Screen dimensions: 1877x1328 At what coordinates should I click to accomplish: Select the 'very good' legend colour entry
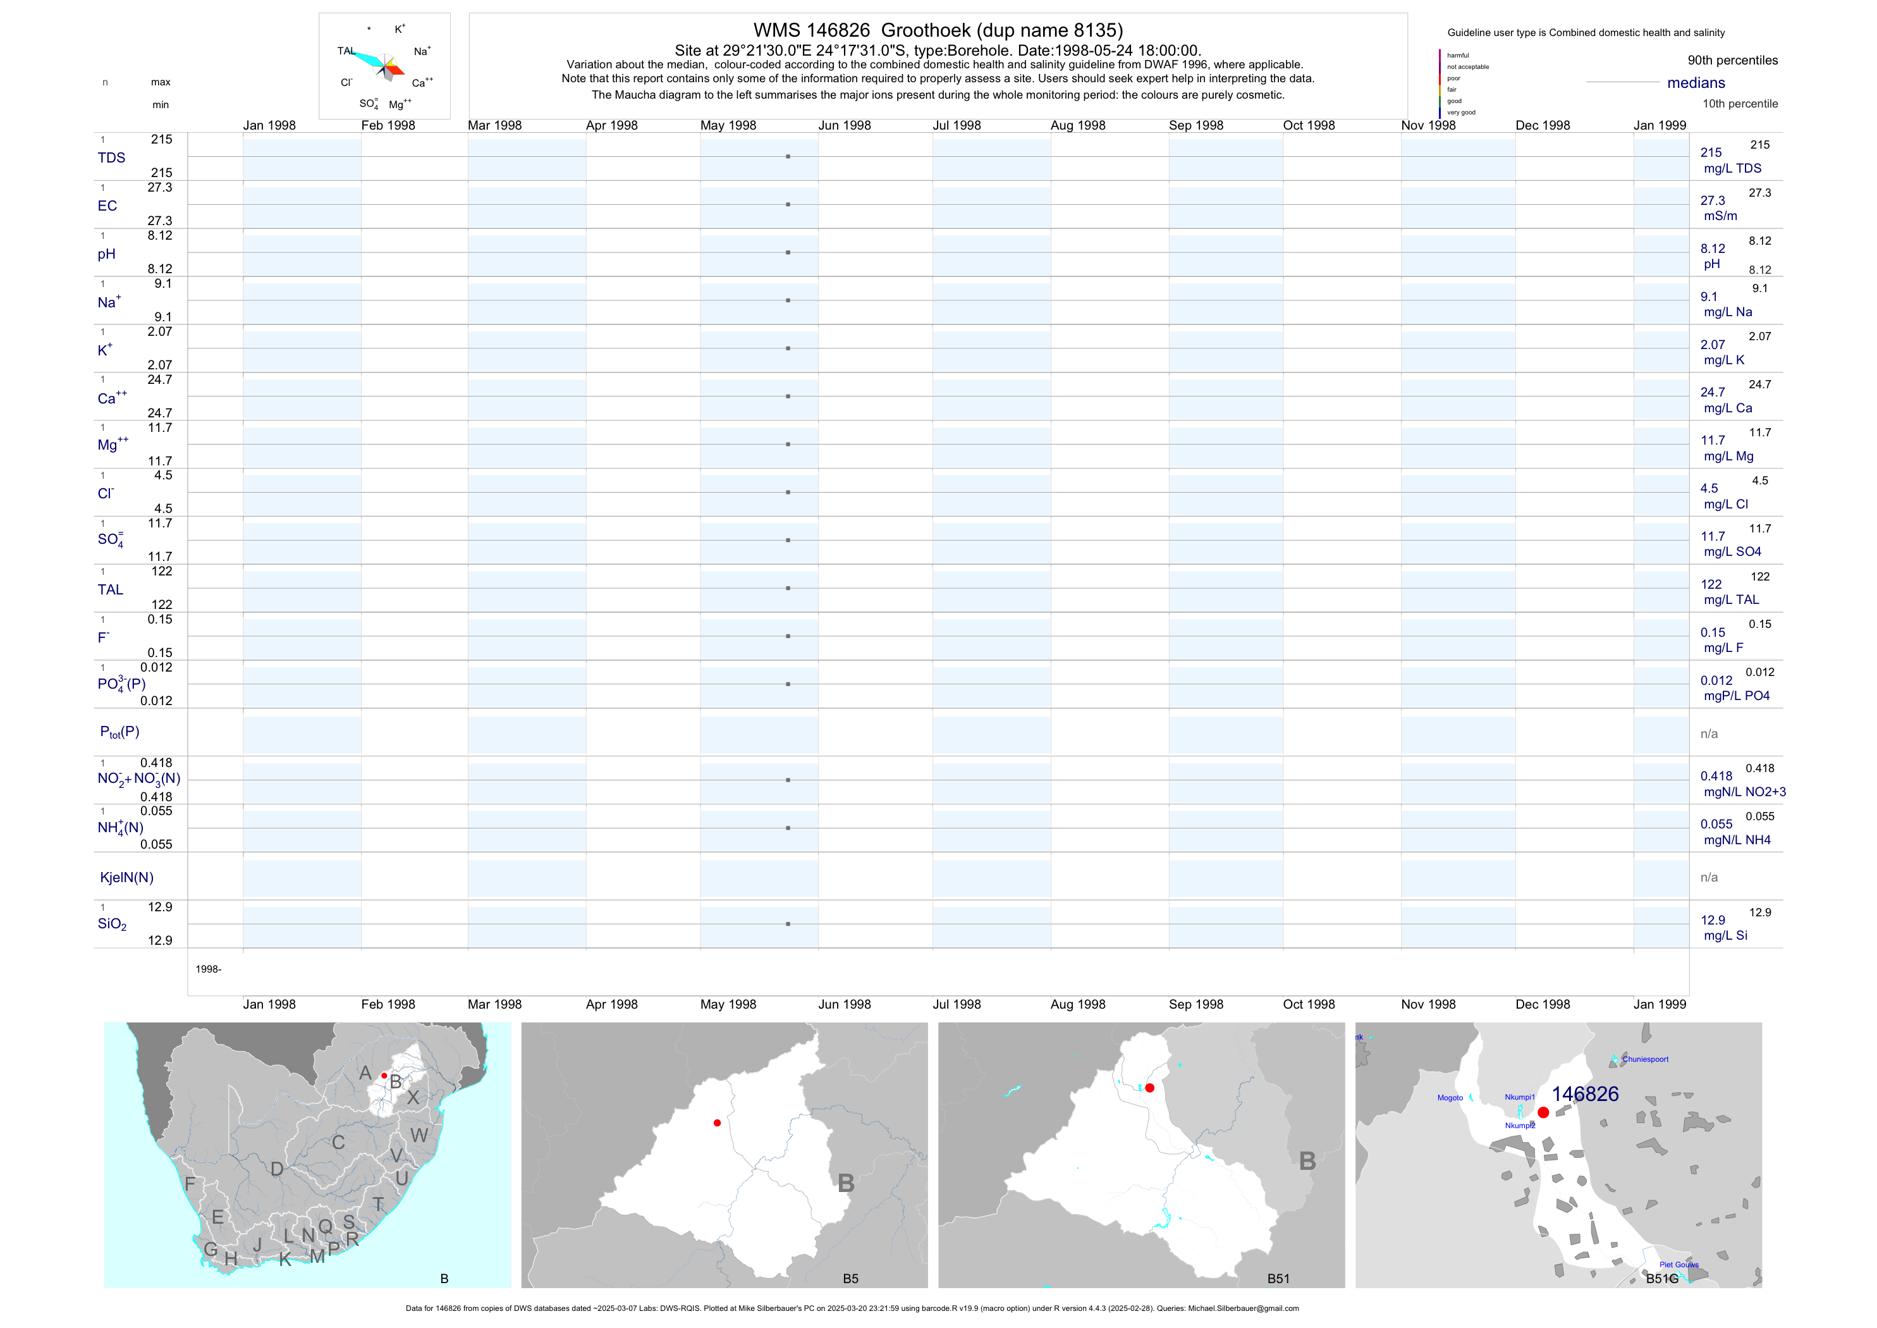click(x=1461, y=113)
